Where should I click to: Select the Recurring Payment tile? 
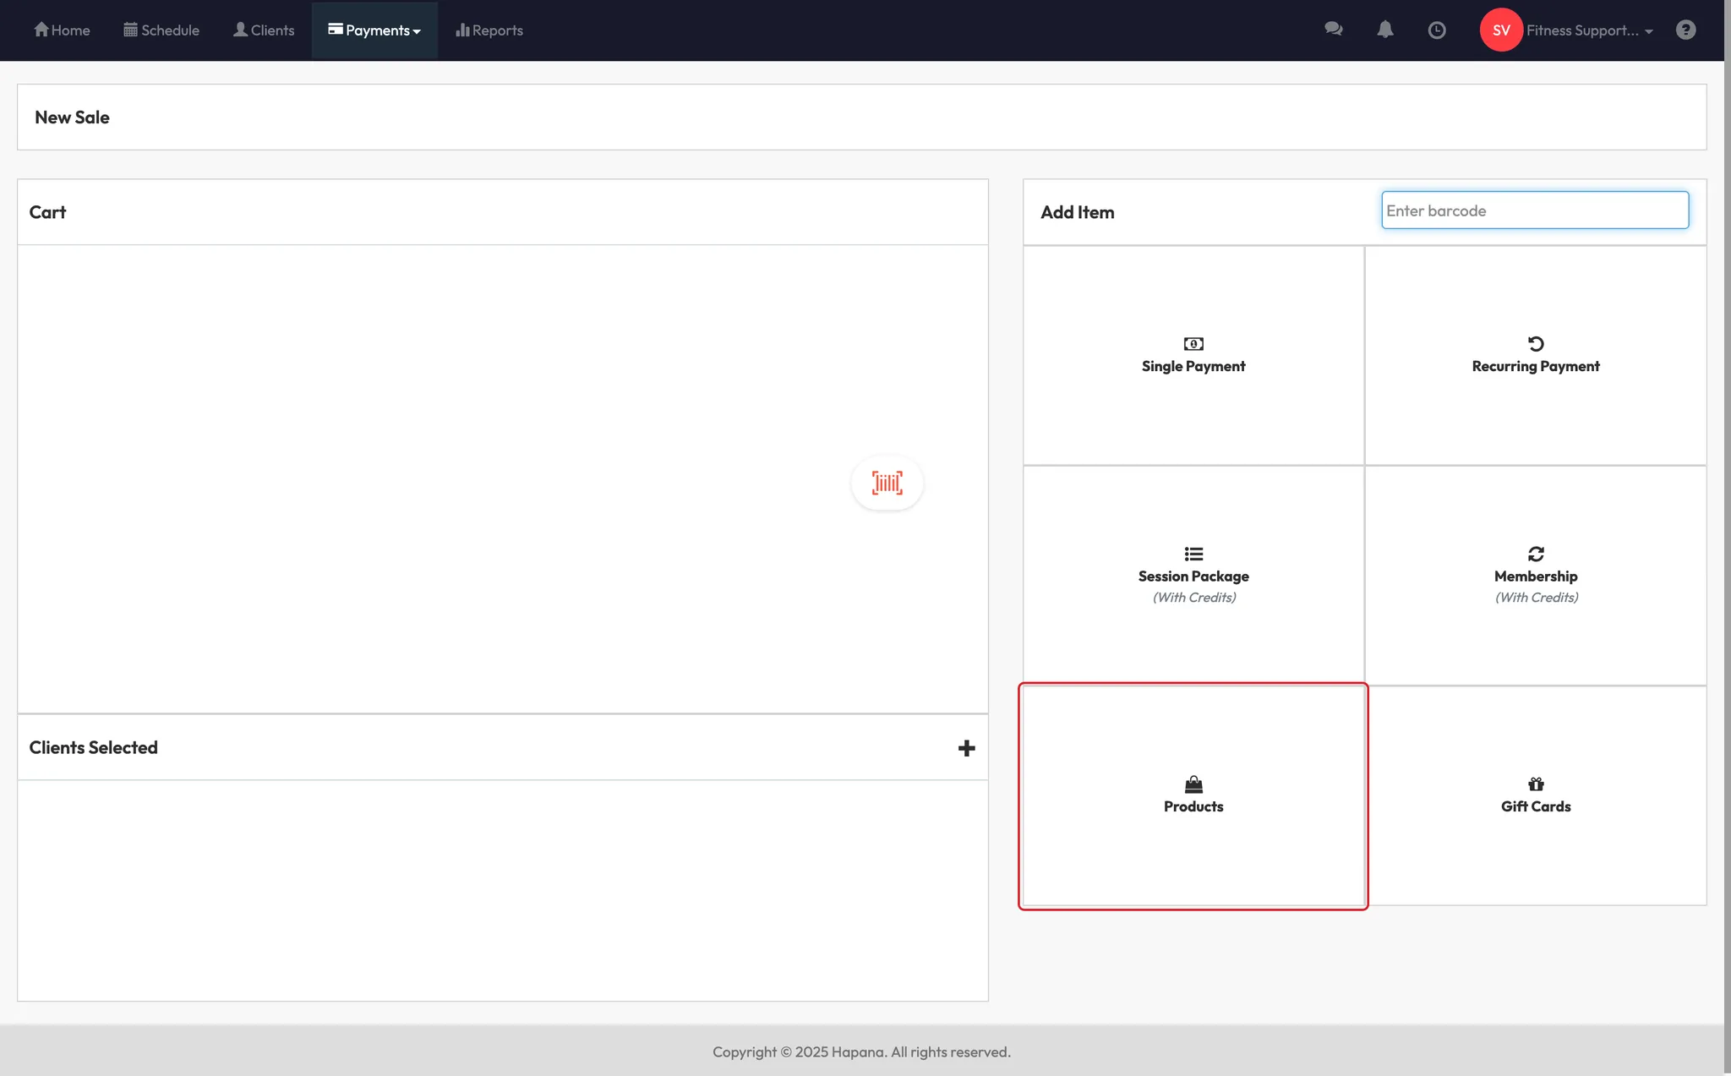pos(1535,356)
